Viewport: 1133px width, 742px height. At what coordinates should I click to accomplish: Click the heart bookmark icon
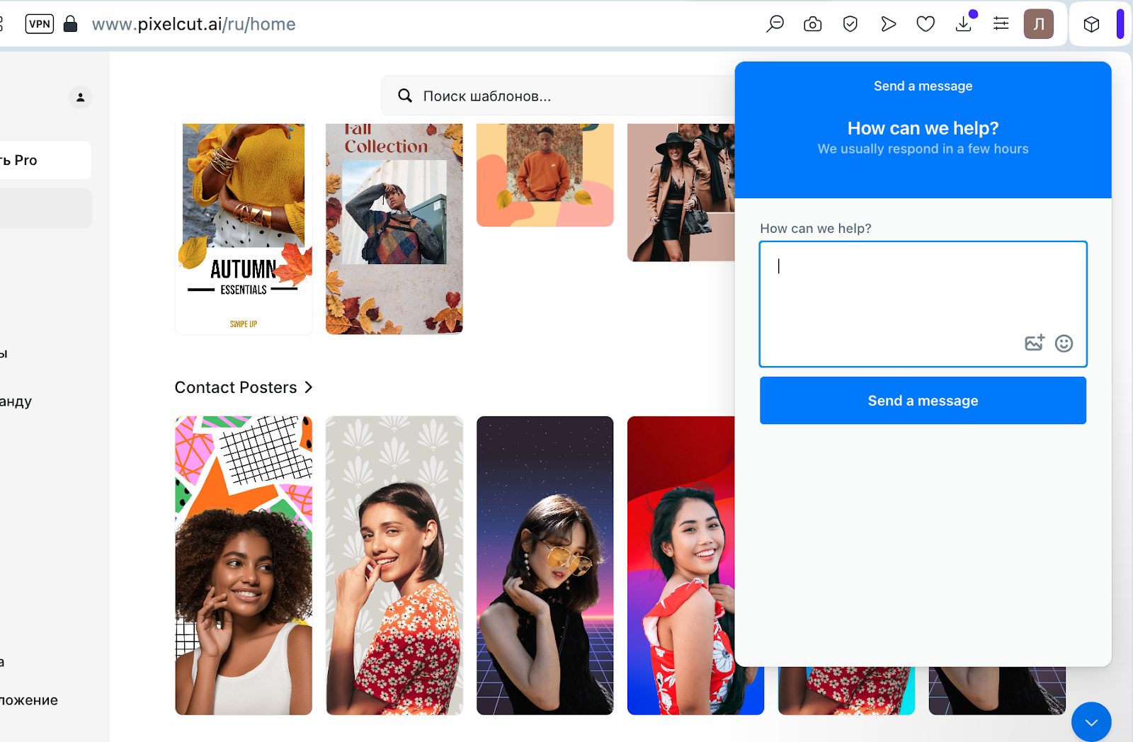pyautogui.click(x=926, y=24)
